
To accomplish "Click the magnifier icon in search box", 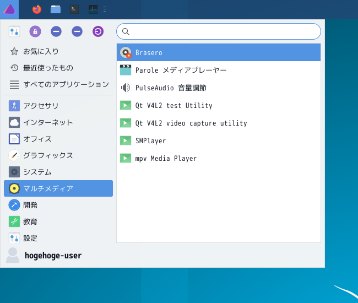I will pyautogui.click(x=126, y=31).
